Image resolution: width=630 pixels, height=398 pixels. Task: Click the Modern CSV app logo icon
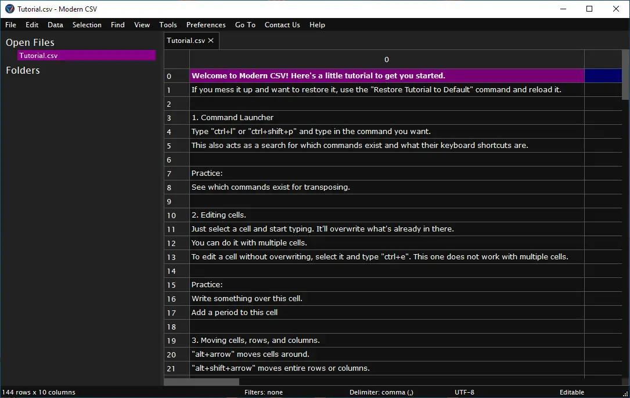coord(9,9)
